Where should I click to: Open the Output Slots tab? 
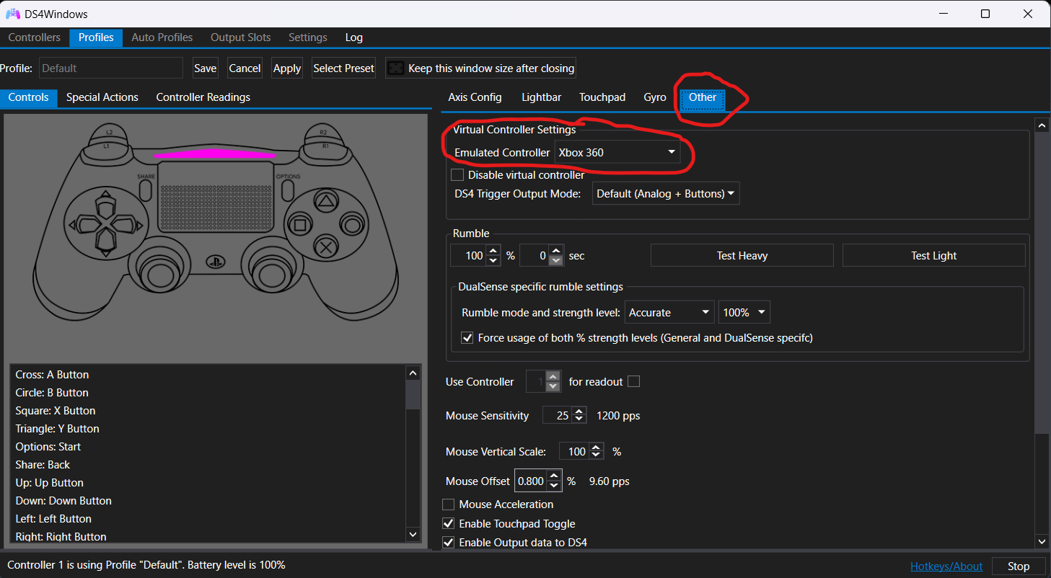pyautogui.click(x=241, y=37)
